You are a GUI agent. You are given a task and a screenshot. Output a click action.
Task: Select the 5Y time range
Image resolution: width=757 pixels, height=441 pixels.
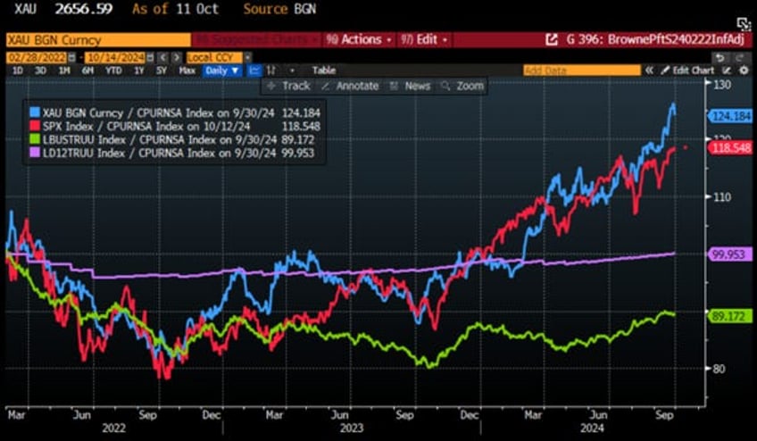click(162, 71)
